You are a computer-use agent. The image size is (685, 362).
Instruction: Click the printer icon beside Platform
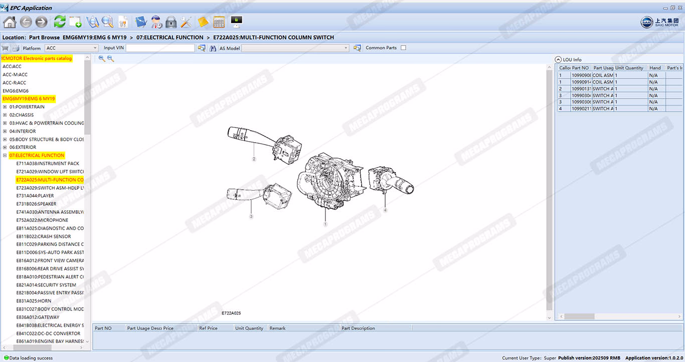tap(16, 48)
